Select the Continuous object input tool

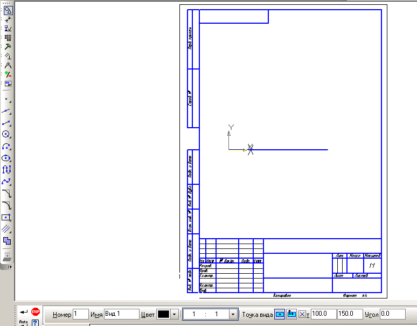6,169
